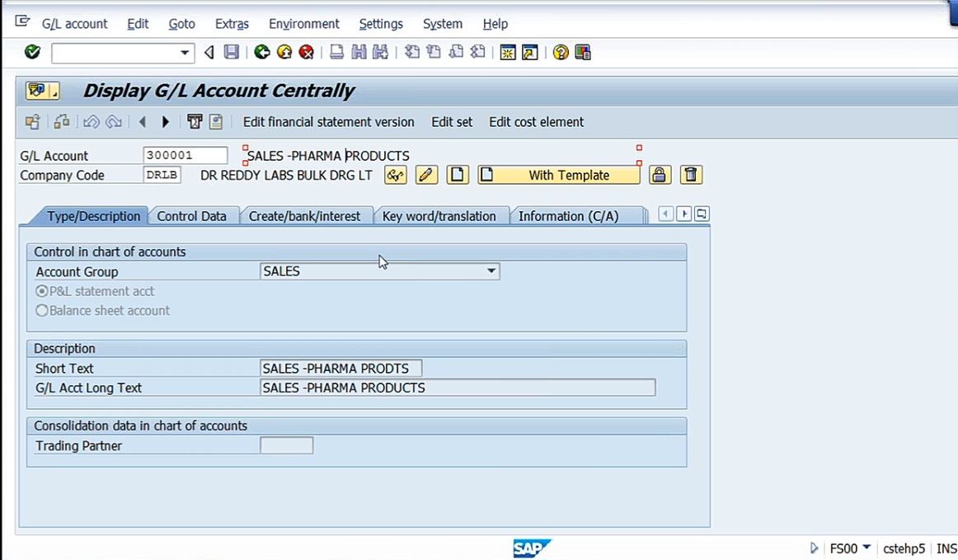Click the Edit set button
Image resolution: width=958 pixels, height=560 pixels.
[452, 122]
